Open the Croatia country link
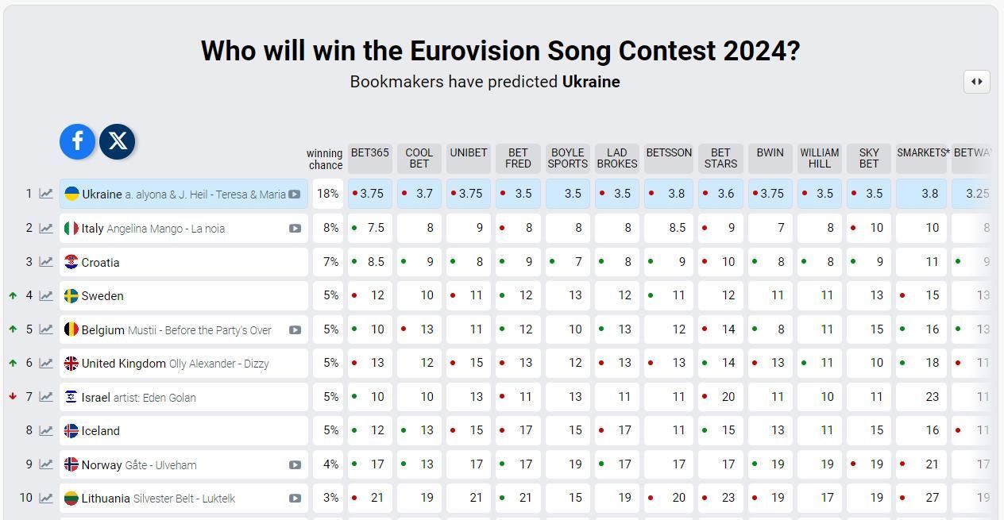Viewport: 1004px width, 520px height. coord(100,262)
